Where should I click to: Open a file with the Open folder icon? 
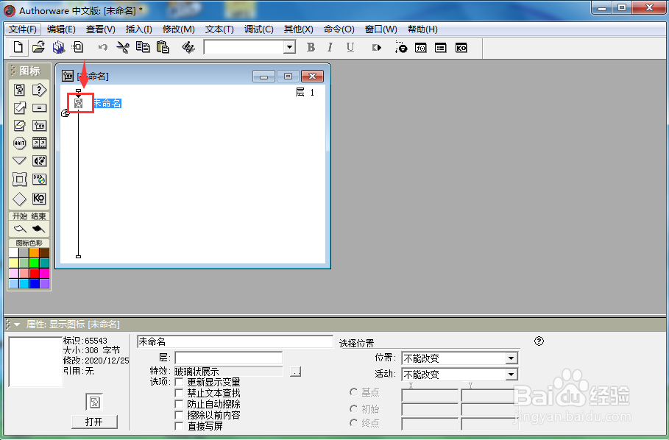coord(38,47)
